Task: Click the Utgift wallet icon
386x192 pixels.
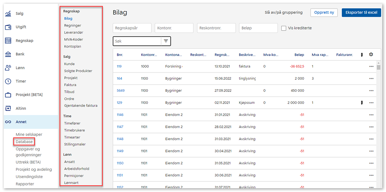Action: tap(8, 27)
